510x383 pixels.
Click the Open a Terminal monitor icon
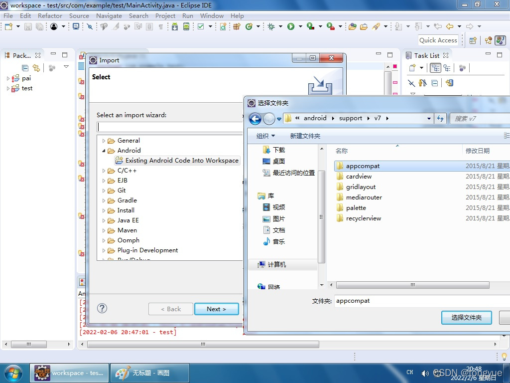(76, 26)
